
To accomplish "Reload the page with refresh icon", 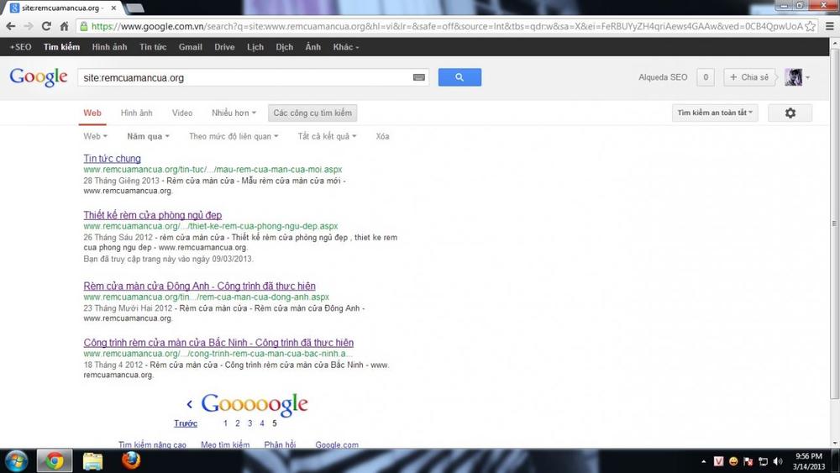I will tap(46, 26).
